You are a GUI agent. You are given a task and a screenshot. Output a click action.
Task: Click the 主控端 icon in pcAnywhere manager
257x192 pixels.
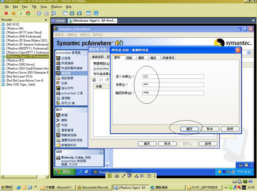[58, 58]
